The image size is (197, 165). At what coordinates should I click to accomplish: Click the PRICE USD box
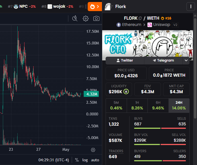tap(126, 73)
